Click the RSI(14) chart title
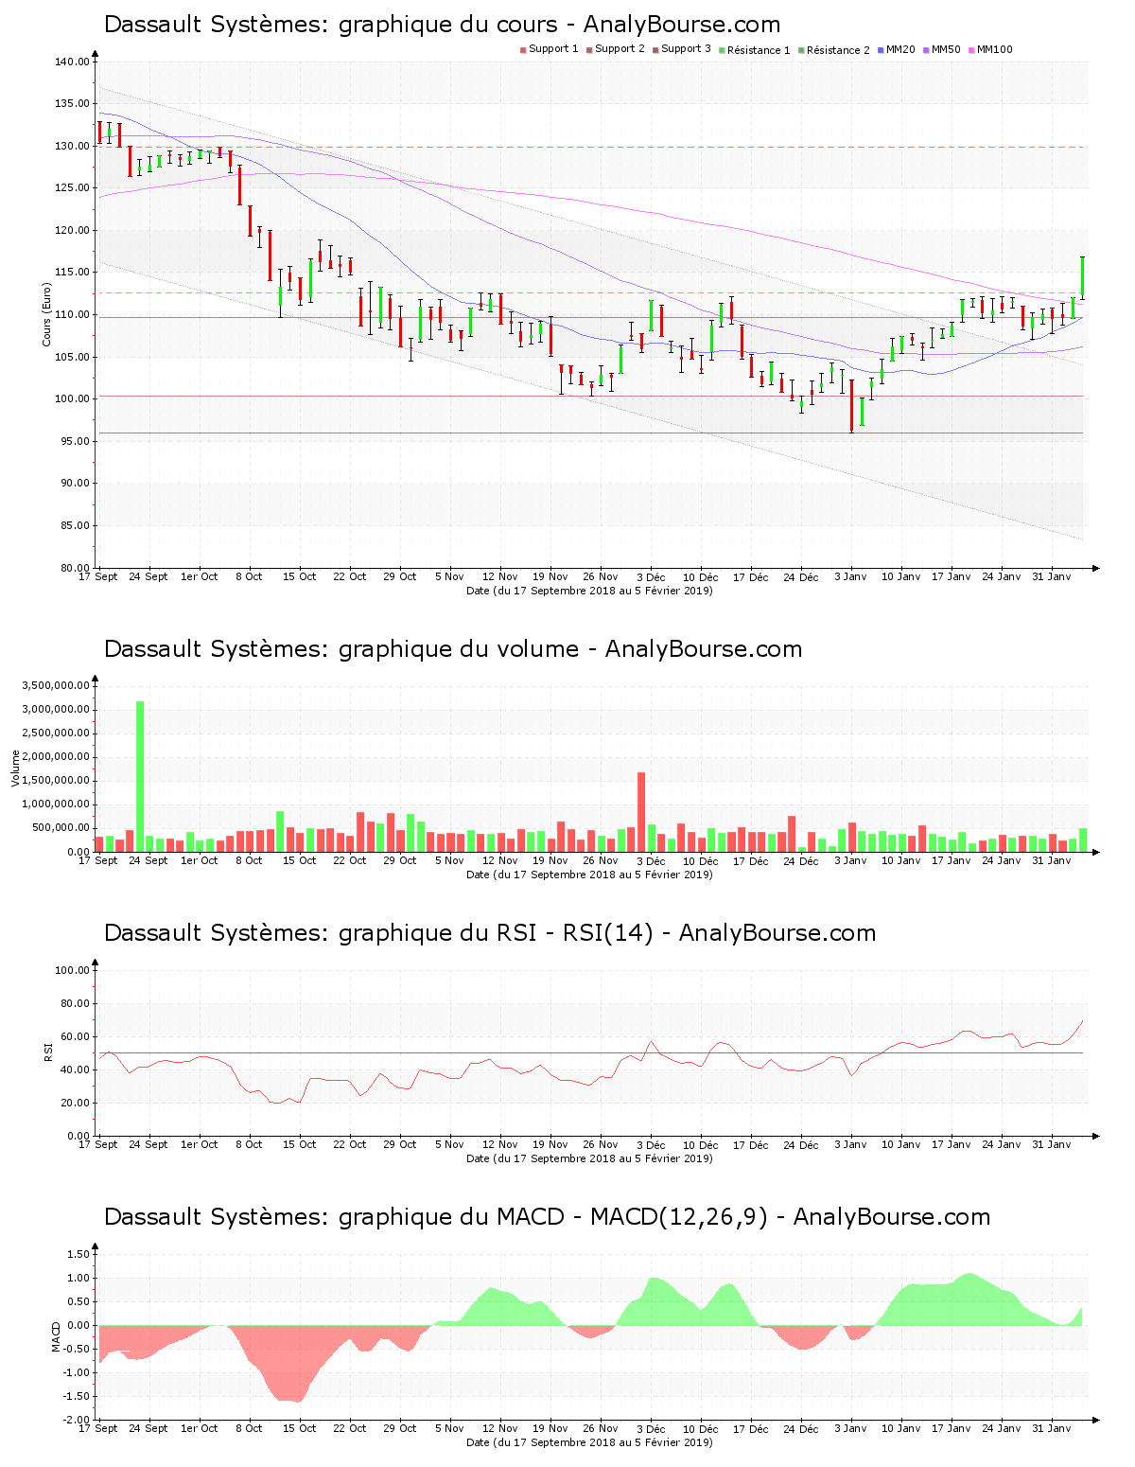The width and height of the screenshot is (1135, 1467). click(489, 933)
